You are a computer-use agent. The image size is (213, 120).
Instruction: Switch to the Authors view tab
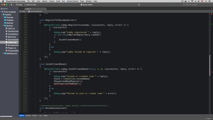click(x=35, y=116)
